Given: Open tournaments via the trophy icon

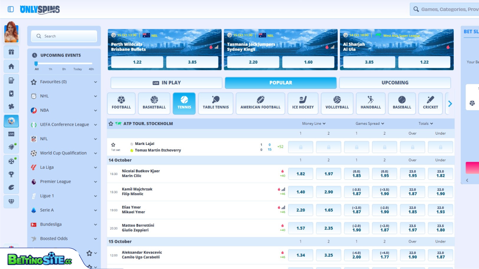Looking at the screenshot, I should [x=11, y=175].
